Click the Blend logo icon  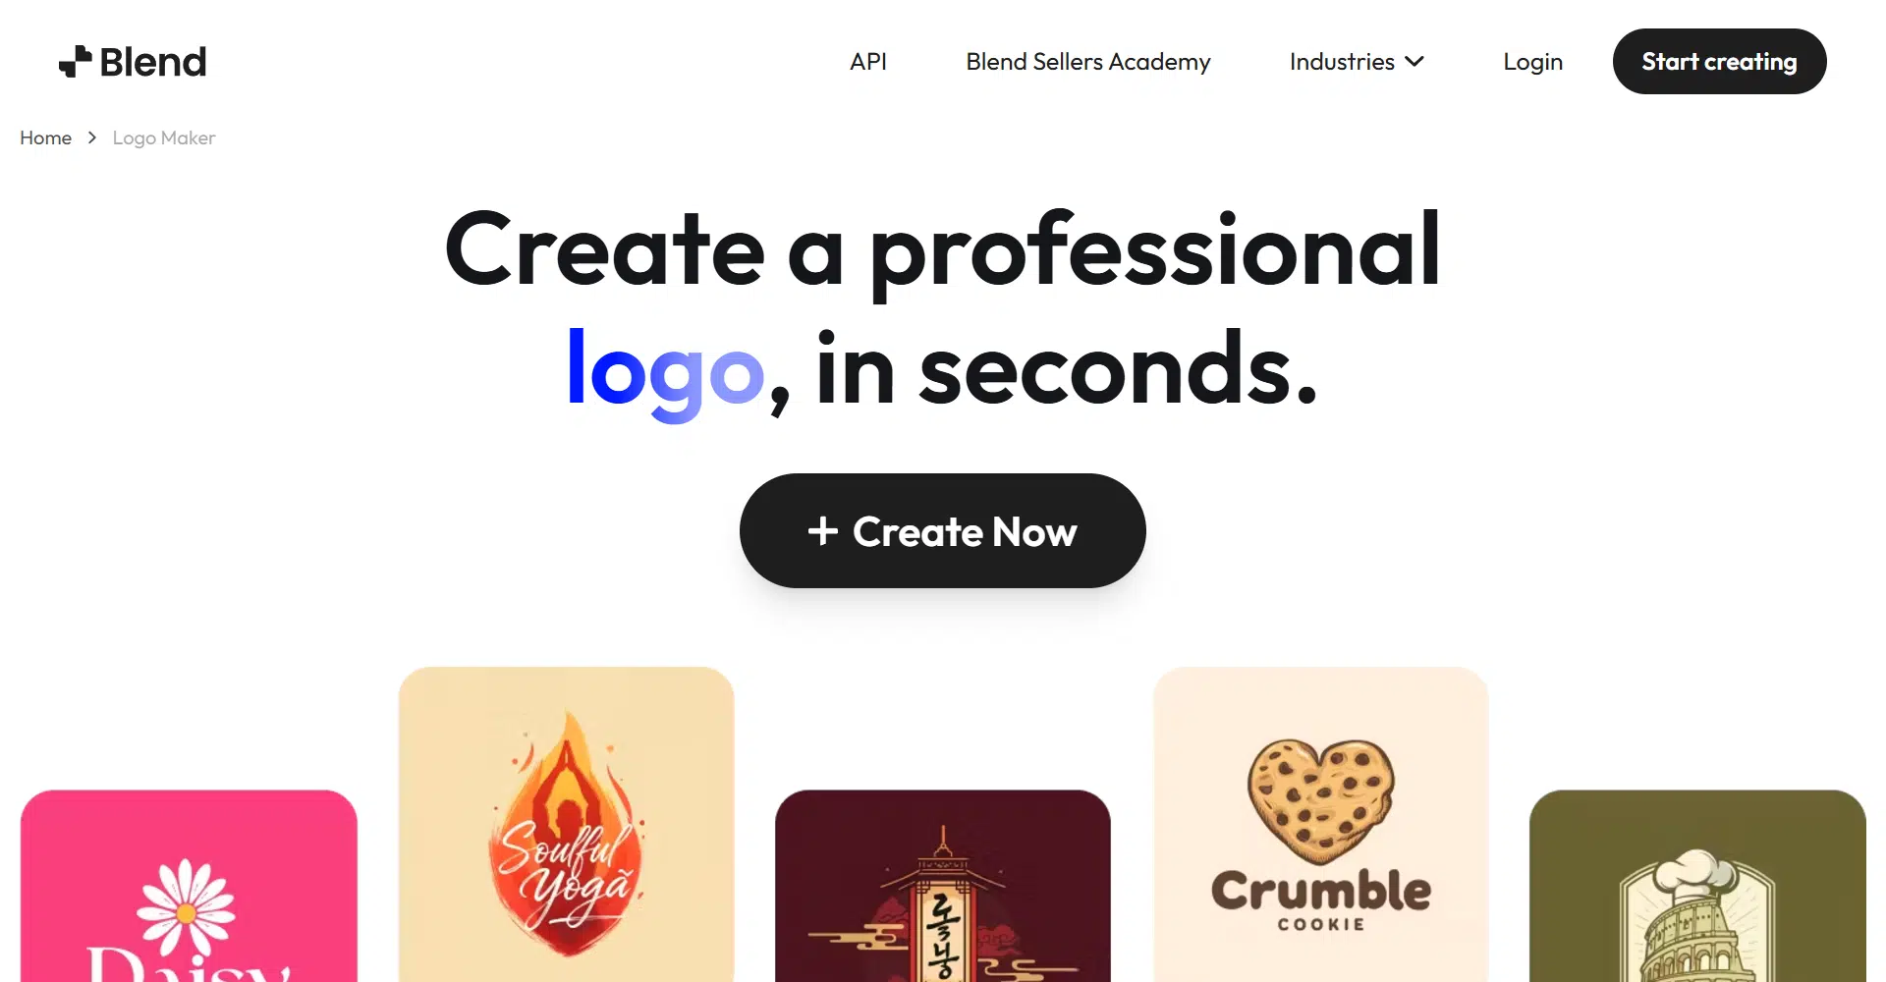pos(76,61)
